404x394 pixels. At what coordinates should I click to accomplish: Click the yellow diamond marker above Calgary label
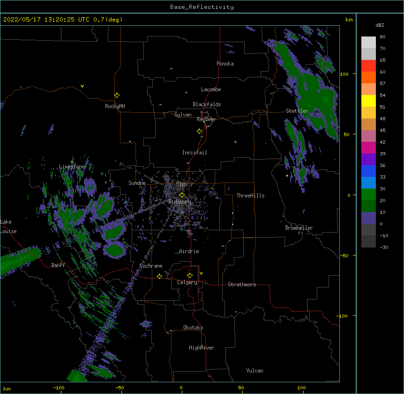[x=190, y=276]
